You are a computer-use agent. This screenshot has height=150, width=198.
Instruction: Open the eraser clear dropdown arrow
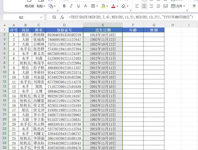click(128, 6)
